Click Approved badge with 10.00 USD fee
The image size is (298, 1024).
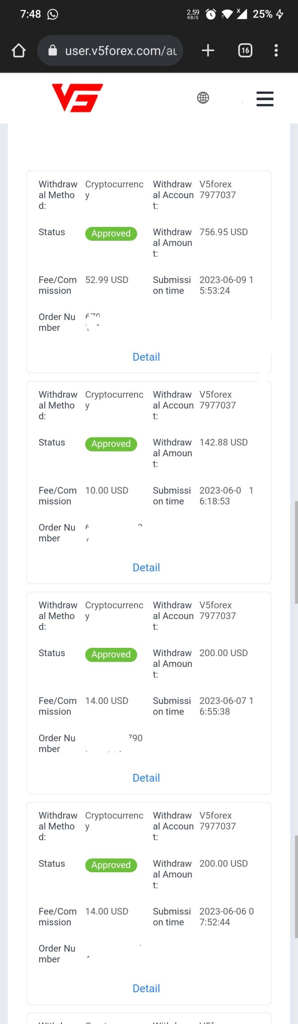[x=111, y=444]
